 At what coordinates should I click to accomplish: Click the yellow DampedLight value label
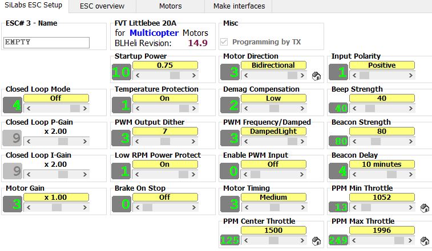coord(273,131)
